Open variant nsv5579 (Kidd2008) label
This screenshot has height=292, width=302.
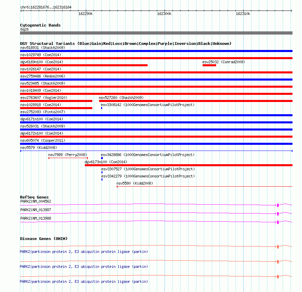coord(39,148)
